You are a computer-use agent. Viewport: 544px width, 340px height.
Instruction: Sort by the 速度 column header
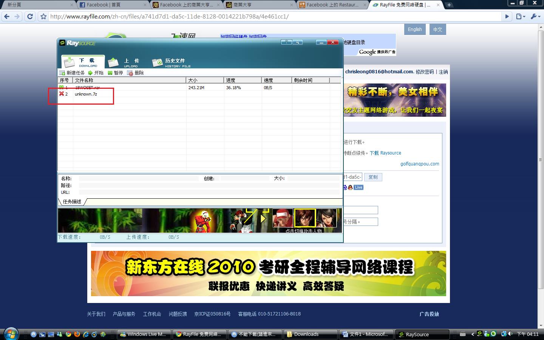277,80
